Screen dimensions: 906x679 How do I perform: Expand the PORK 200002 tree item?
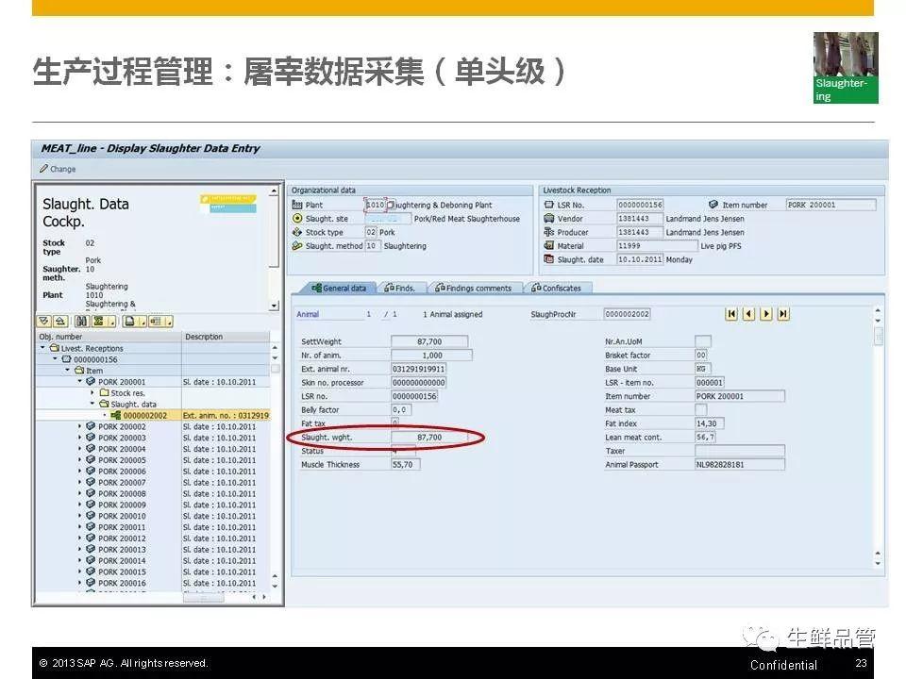point(80,426)
